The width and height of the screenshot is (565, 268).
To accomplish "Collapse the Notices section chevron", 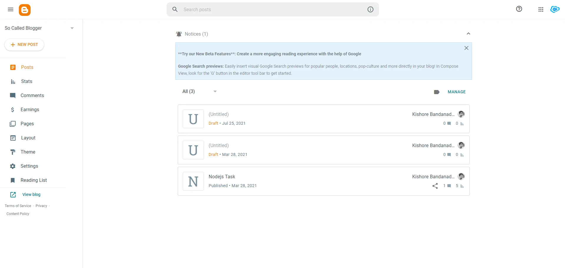I will pyautogui.click(x=468, y=34).
